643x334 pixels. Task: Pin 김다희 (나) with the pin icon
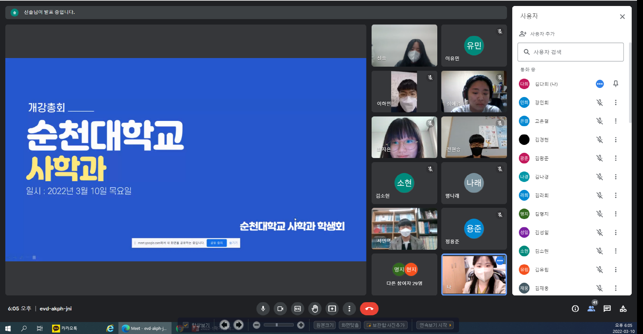(616, 84)
